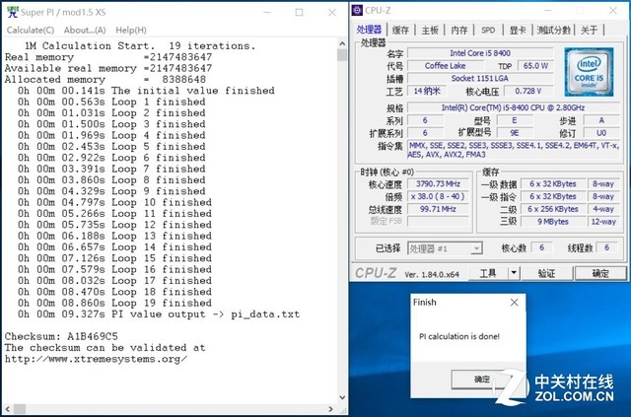631x417 pixels.
Task: Maximize the Super PI window
Action: pyautogui.click(x=299, y=13)
